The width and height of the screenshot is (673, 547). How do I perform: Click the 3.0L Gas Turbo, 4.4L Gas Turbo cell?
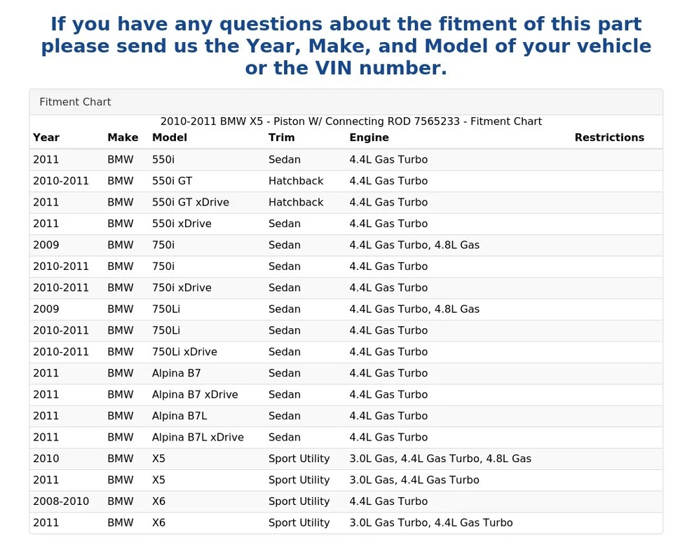[431, 523]
